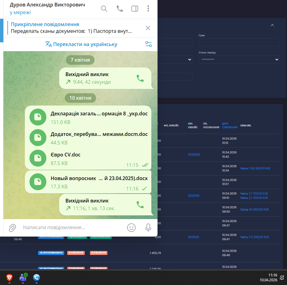
Task: Collapse the CRM filter panel chevron
Action: (x=272, y=25)
